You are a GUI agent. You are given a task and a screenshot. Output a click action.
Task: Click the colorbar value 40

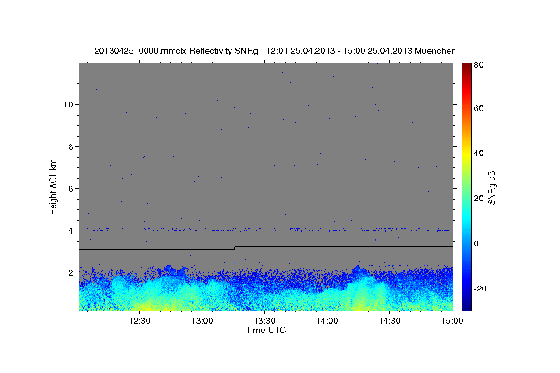tap(479, 153)
